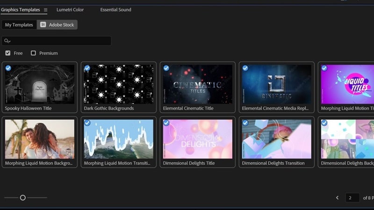Select Spooky Halloween Title thumbnail
Viewport: 374px width, 210px height.
[x=40, y=84]
